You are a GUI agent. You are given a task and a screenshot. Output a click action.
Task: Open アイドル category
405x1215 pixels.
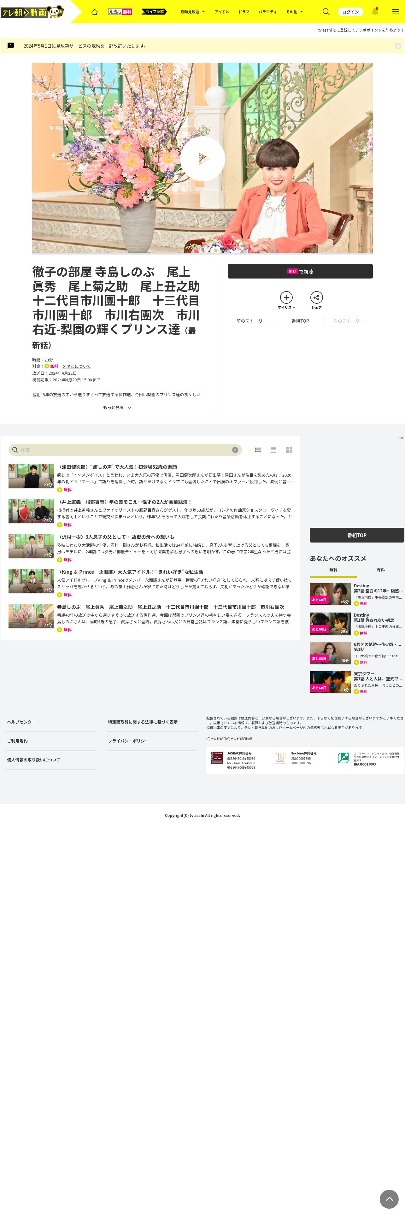tap(222, 12)
